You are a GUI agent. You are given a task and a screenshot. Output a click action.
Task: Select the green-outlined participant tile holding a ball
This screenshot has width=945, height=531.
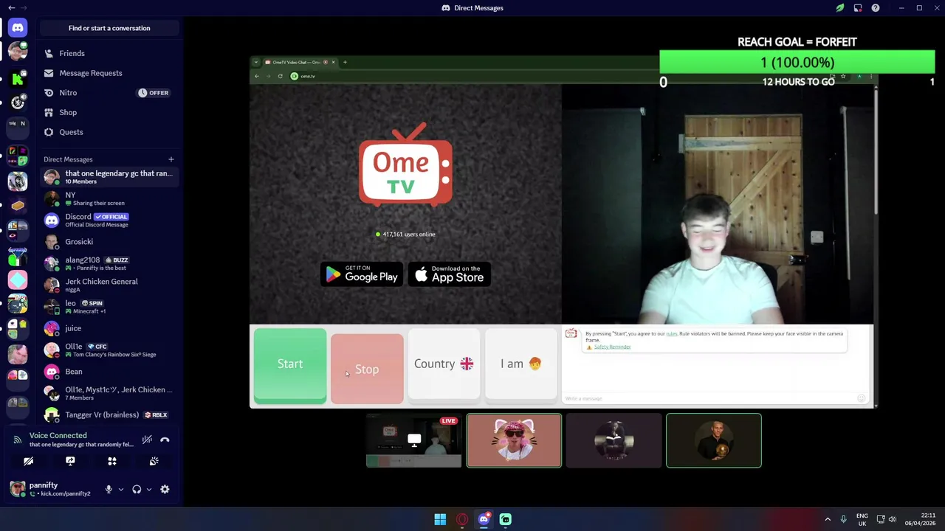coord(714,440)
